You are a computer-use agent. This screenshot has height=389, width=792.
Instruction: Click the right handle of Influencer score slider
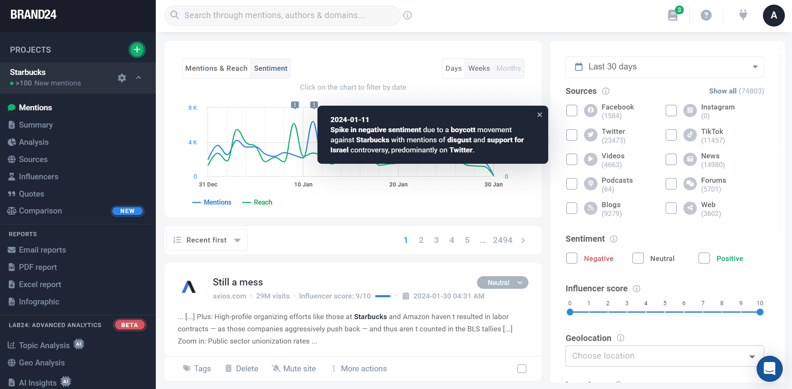pyautogui.click(x=760, y=312)
